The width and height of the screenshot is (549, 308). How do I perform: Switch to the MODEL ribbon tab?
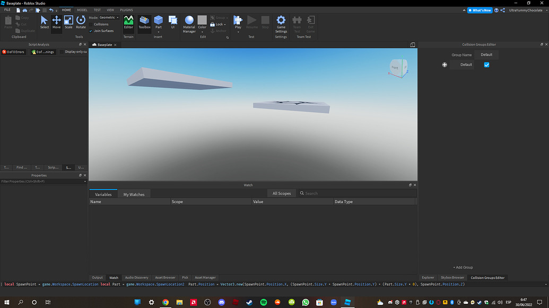(82, 10)
